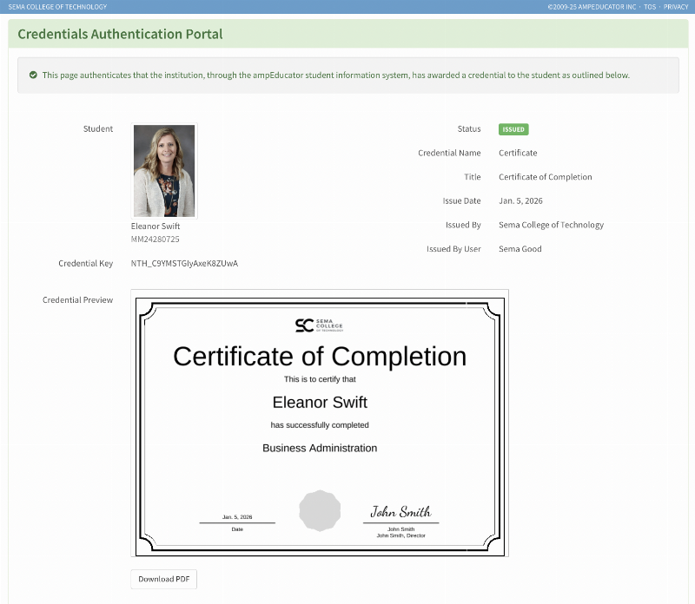Click the Sema College of Technology header text

click(x=57, y=7)
